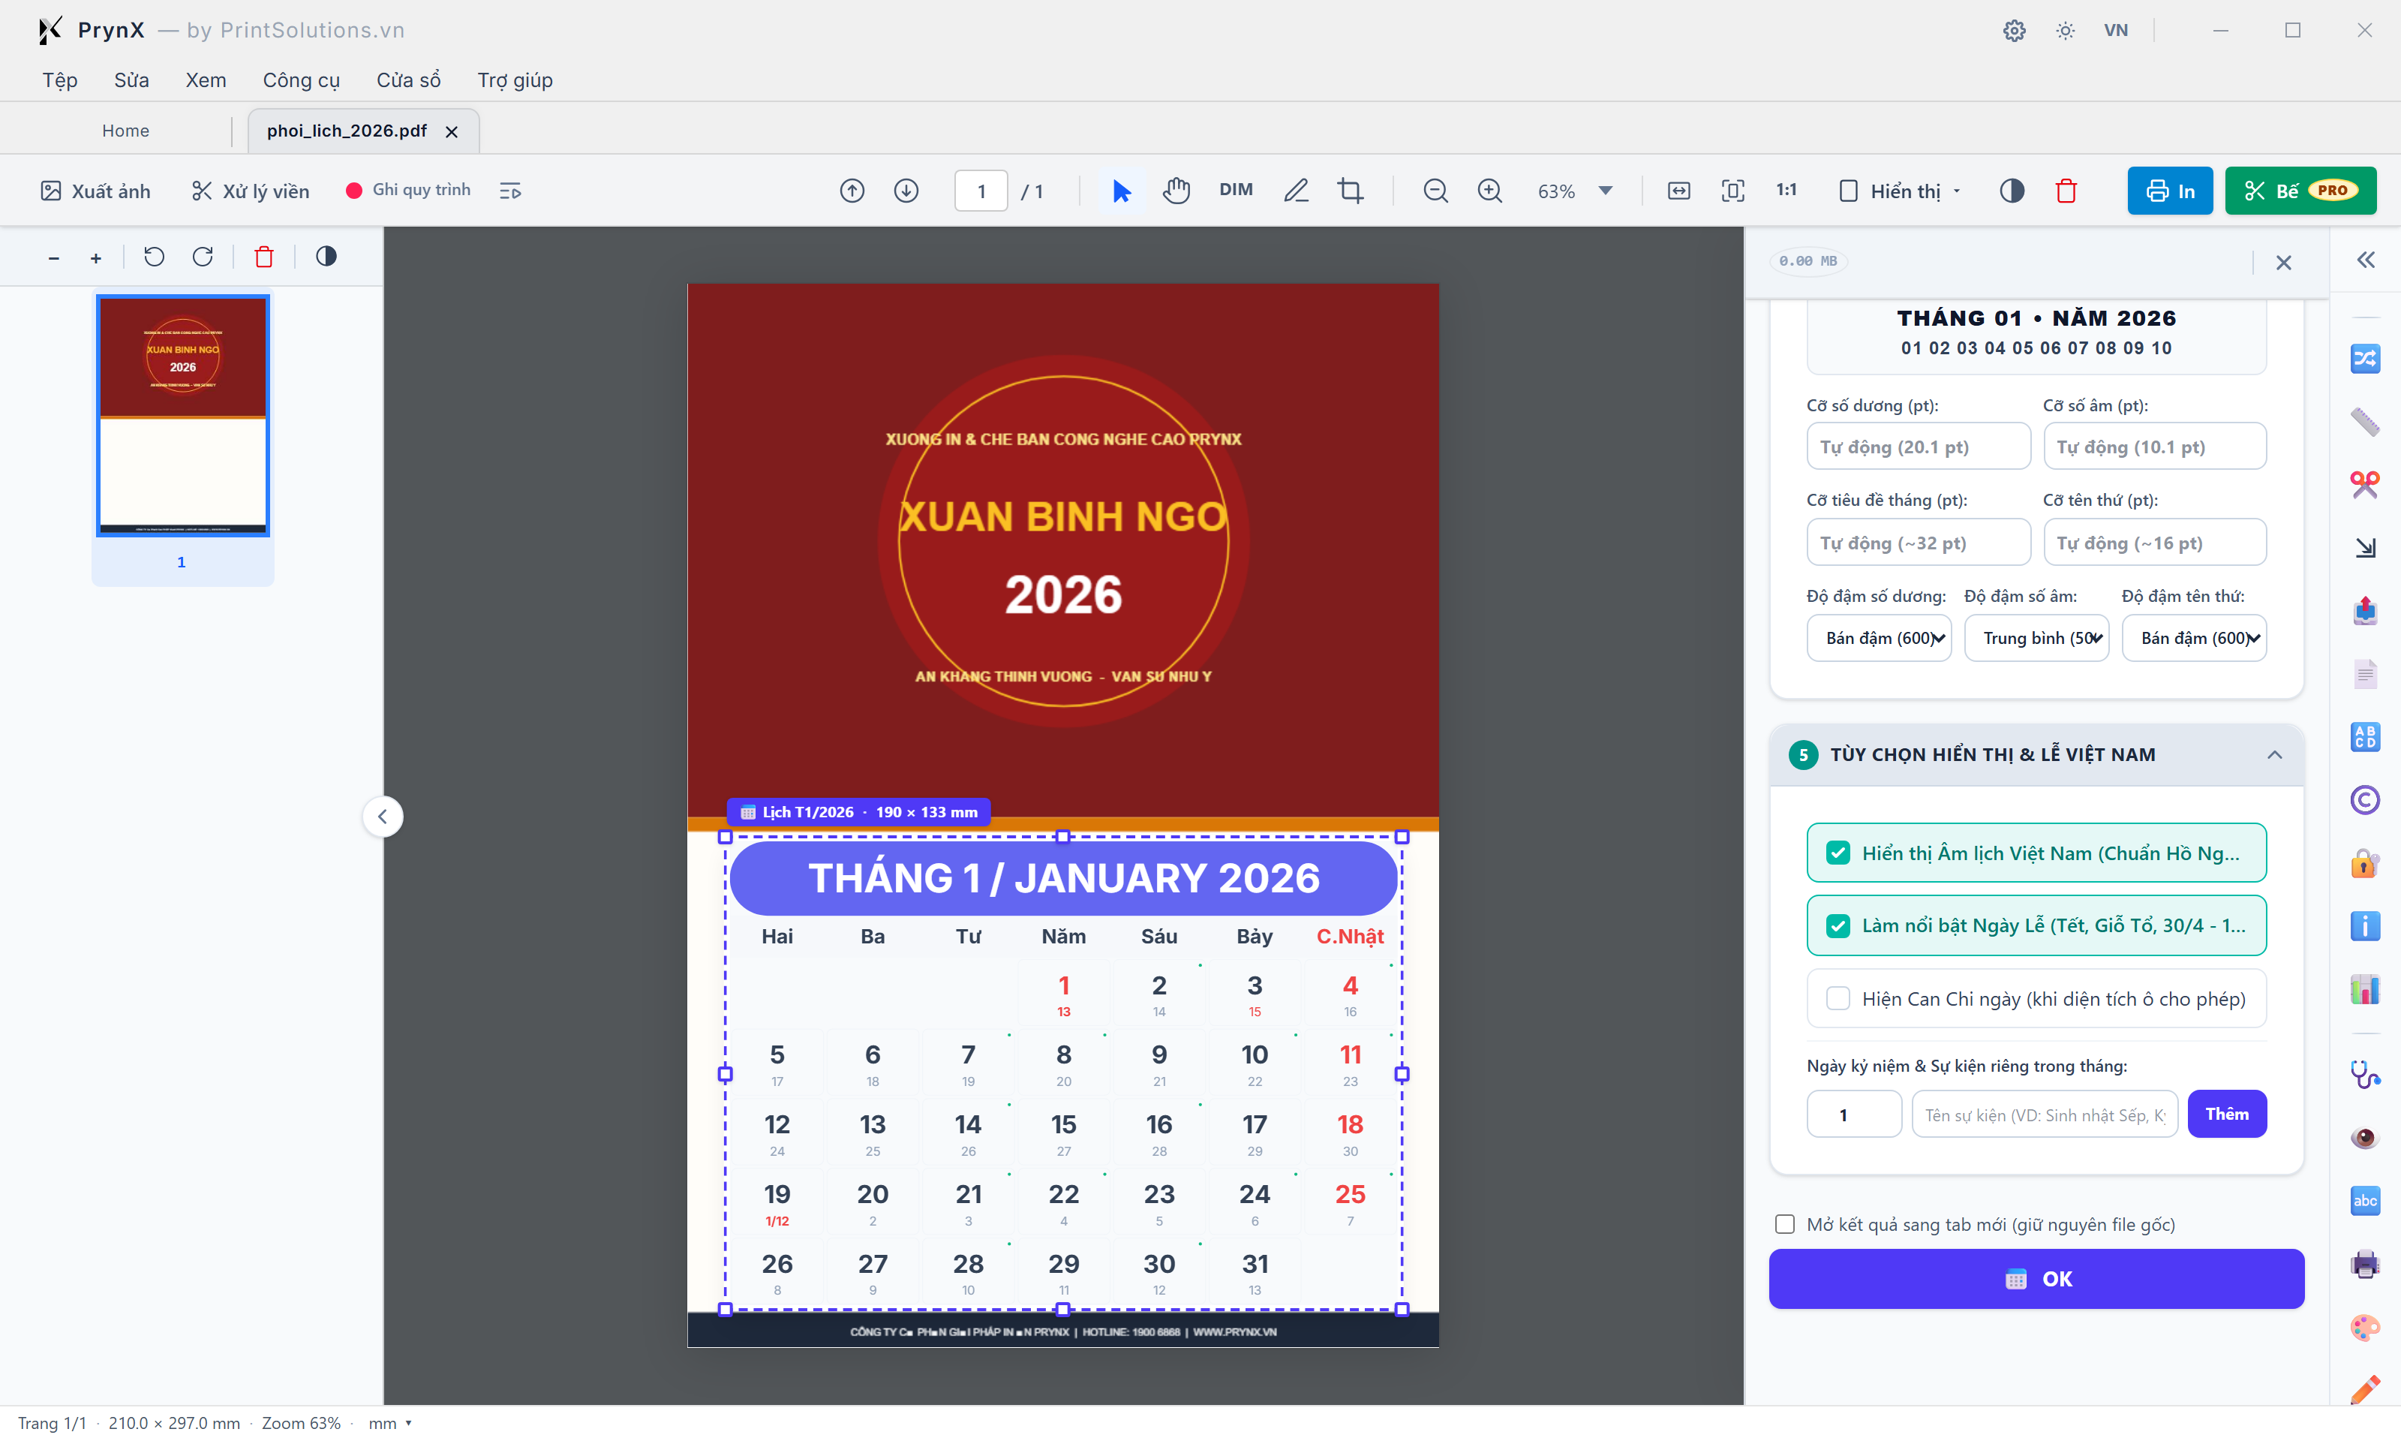This screenshot has width=2401, height=1441.
Task: Fit whole page icon
Action: pos(1733,191)
